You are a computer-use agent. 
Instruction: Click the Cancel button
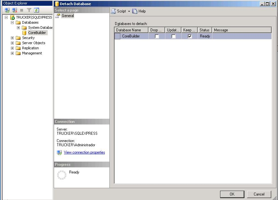pos(259,194)
